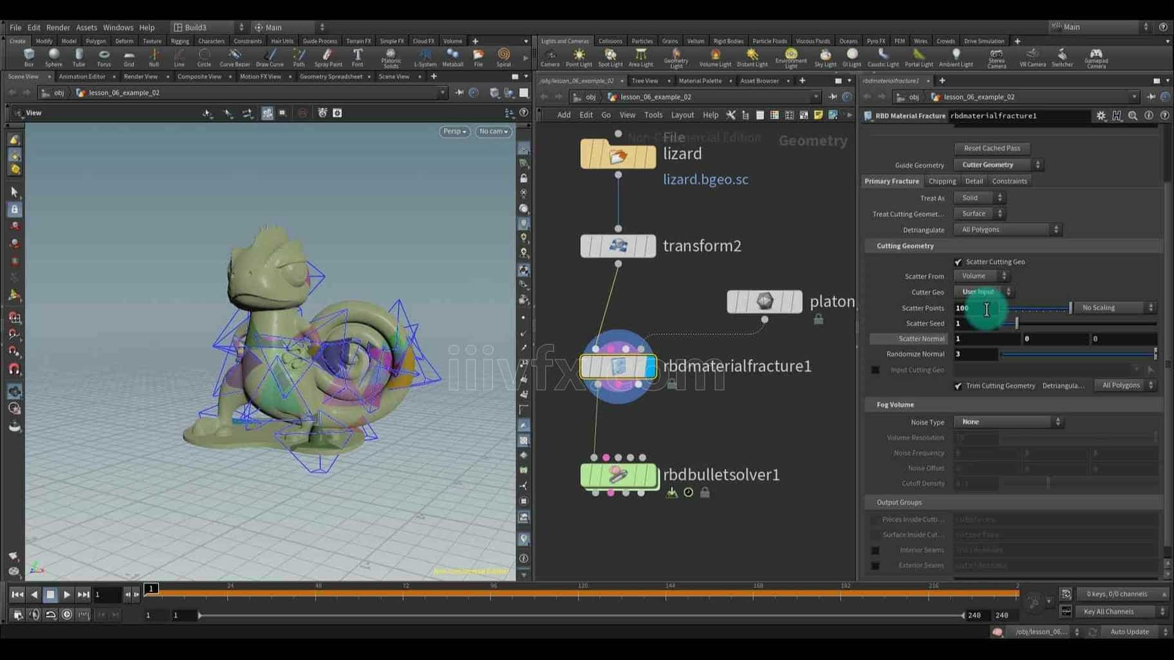Image resolution: width=1174 pixels, height=660 pixels.
Task: Switch to Geometry Spreadsheet tab
Action: click(331, 77)
